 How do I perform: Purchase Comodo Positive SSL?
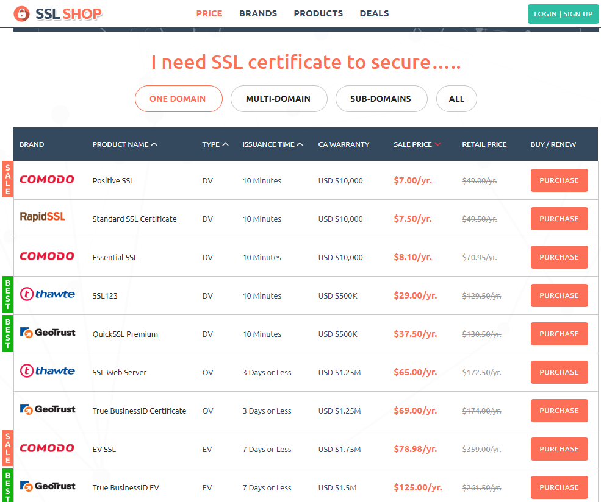pos(560,180)
